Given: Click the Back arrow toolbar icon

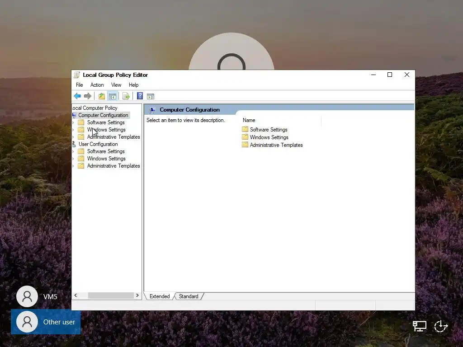Looking at the screenshot, I should [77, 96].
